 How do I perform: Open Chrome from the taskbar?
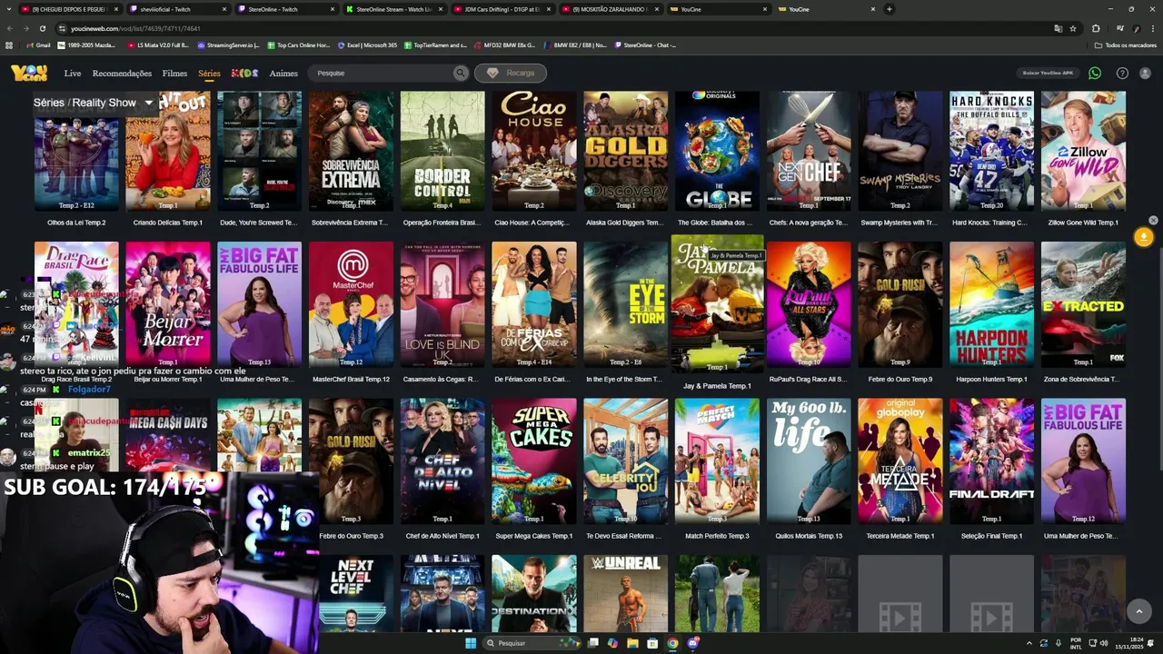(672, 643)
